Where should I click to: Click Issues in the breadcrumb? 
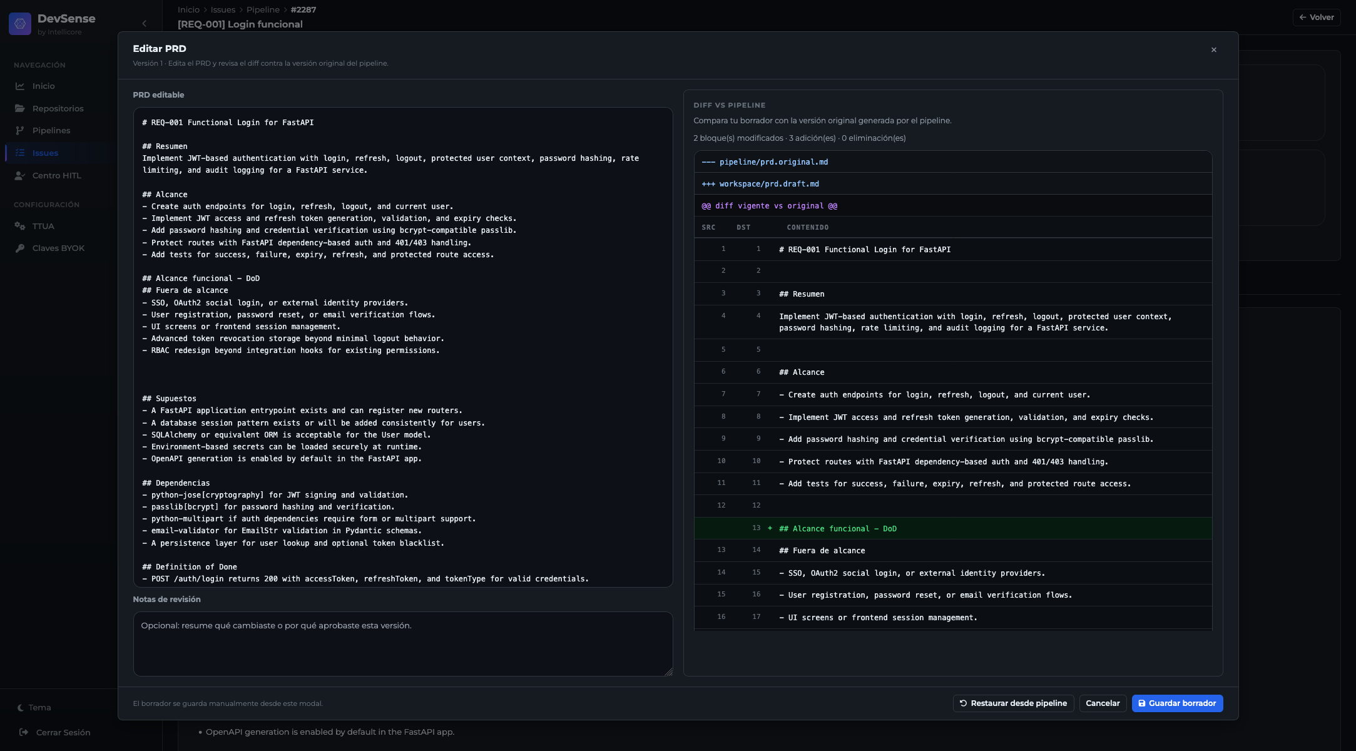(x=223, y=9)
